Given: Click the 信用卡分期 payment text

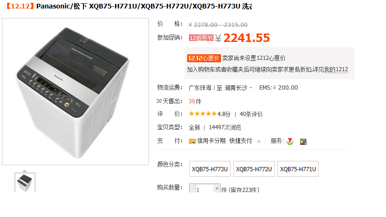Looking at the screenshot, I should [211, 141].
